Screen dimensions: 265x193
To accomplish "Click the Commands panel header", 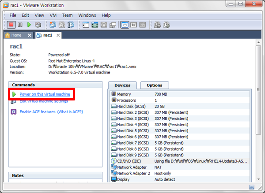I will tap(56, 85).
